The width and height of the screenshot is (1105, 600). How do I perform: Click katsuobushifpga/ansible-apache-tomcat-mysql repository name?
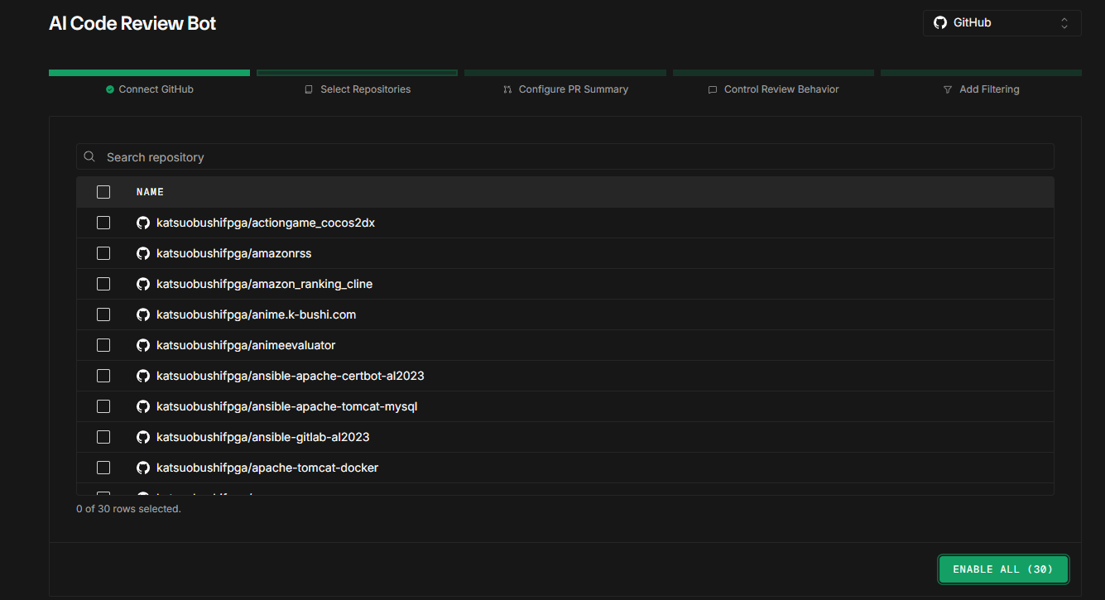tap(287, 406)
